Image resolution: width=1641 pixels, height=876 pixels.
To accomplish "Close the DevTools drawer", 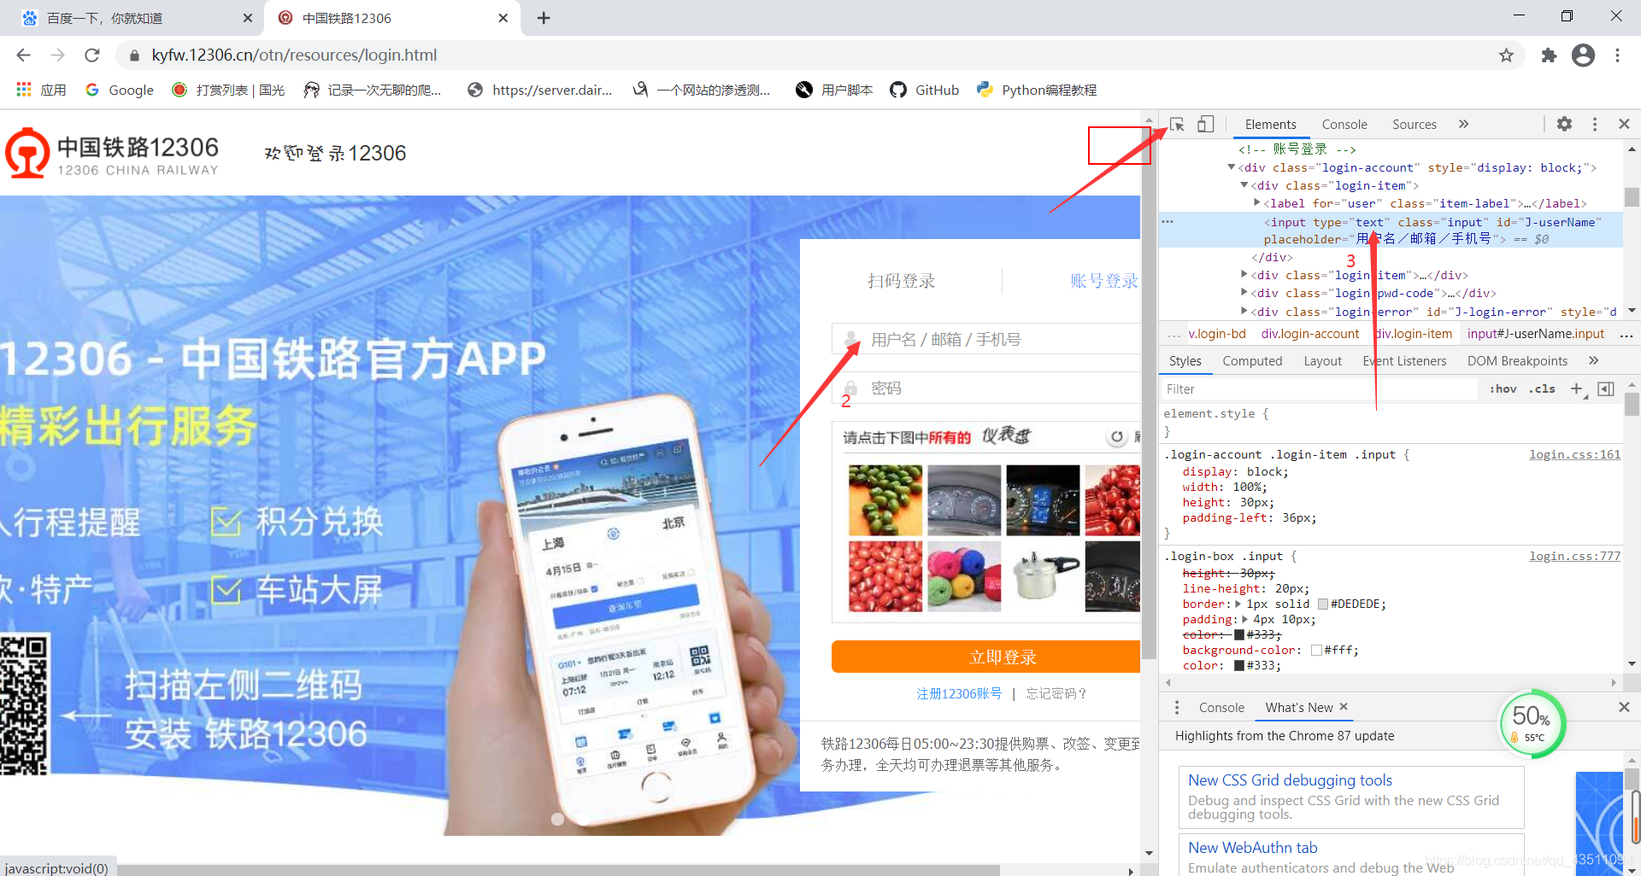I will pyautogui.click(x=1624, y=707).
